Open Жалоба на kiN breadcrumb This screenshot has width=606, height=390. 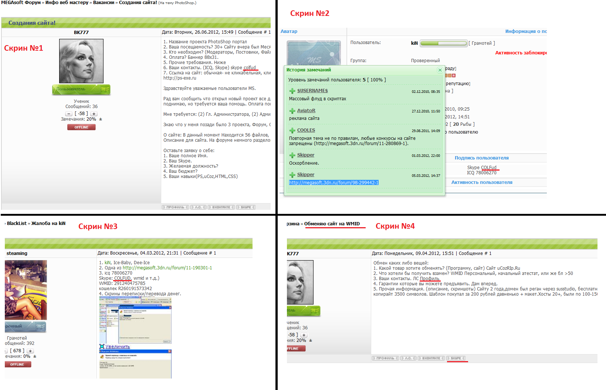point(48,223)
